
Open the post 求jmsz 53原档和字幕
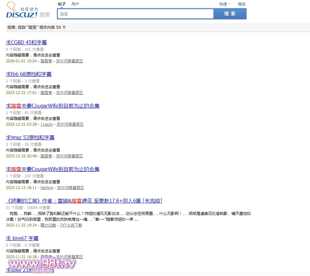pos(30,138)
